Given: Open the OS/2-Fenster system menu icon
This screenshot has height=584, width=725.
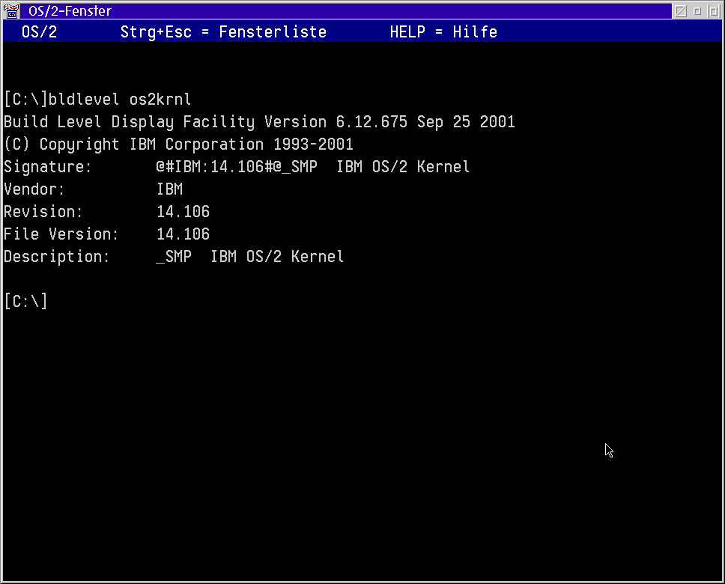Looking at the screenshot, I should tap(11, 11).
